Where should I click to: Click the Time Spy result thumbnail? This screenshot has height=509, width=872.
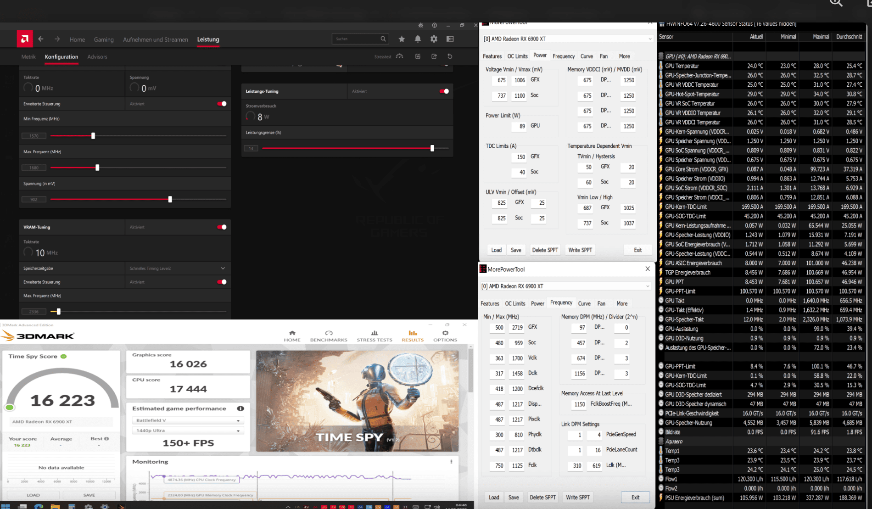click(x=357, y=401)
